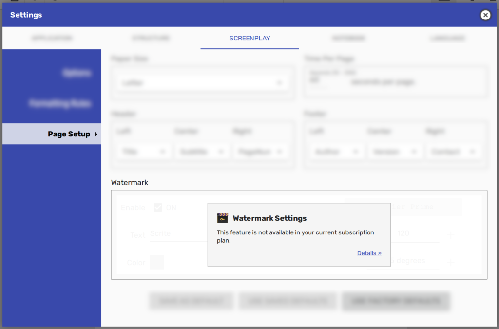Open the Footer Left Author dropdown
This screenshot has width=499, height=329.
point(337,152)
